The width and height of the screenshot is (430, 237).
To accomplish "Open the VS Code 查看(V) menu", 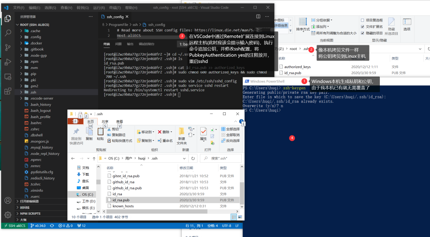I will click(x=66, y=8).
